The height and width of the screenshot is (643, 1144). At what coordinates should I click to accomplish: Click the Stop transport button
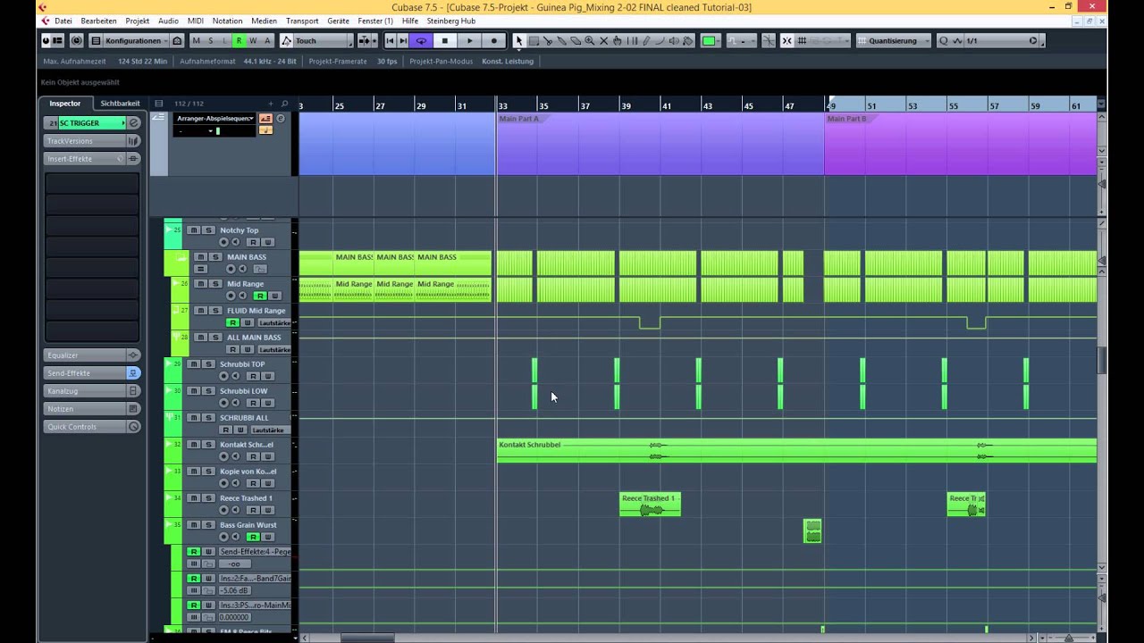[x=445, y=41]
